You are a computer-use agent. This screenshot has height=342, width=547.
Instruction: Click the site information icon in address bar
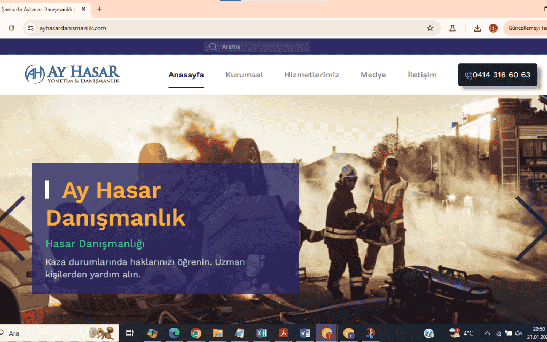tap(30, 28)
